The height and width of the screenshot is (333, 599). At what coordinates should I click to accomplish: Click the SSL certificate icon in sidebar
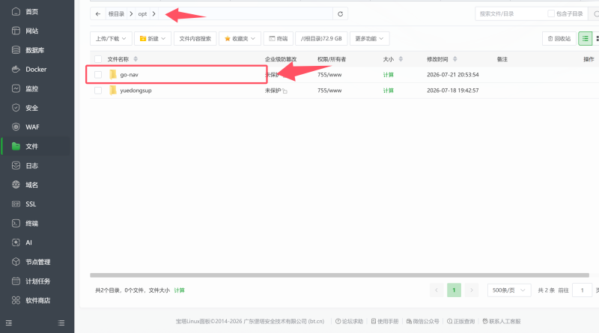[16, 204]
